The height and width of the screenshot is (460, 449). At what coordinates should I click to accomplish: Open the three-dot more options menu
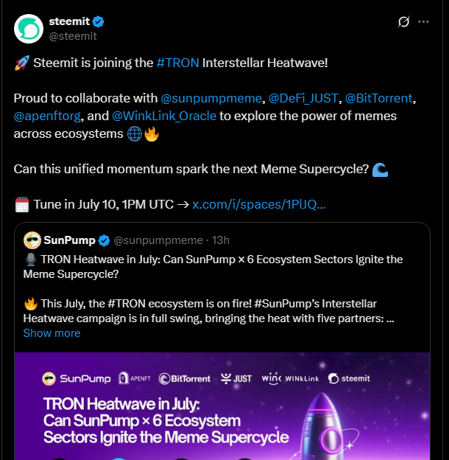423,21
